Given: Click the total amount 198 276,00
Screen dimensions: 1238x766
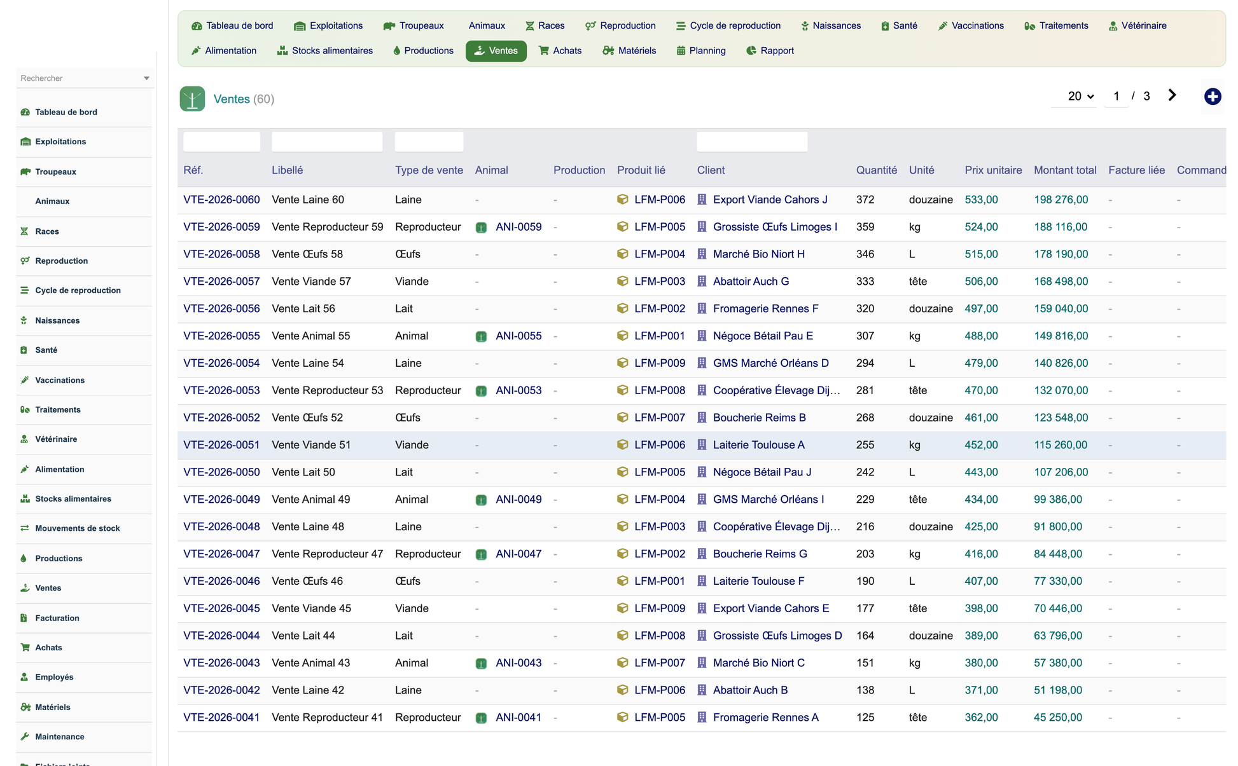Looking at the screenshot, I should point(1061,200).
